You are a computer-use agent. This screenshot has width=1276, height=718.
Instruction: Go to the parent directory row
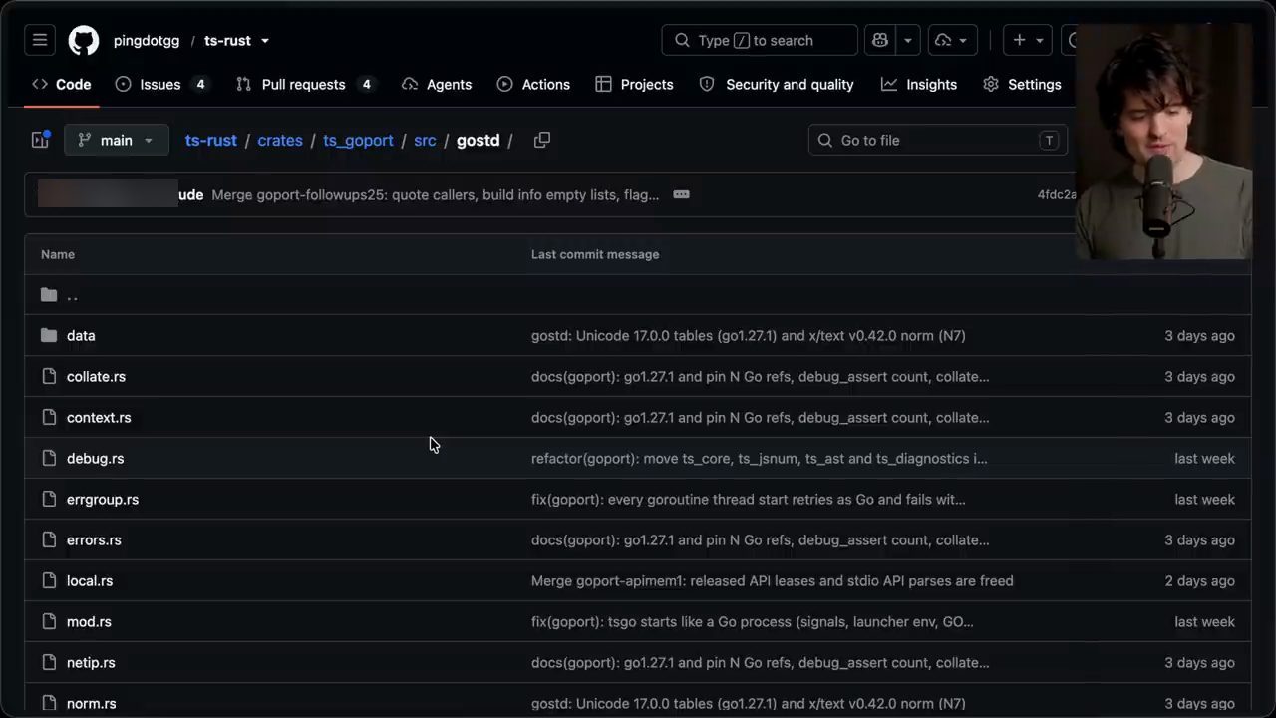click(638, 294)
